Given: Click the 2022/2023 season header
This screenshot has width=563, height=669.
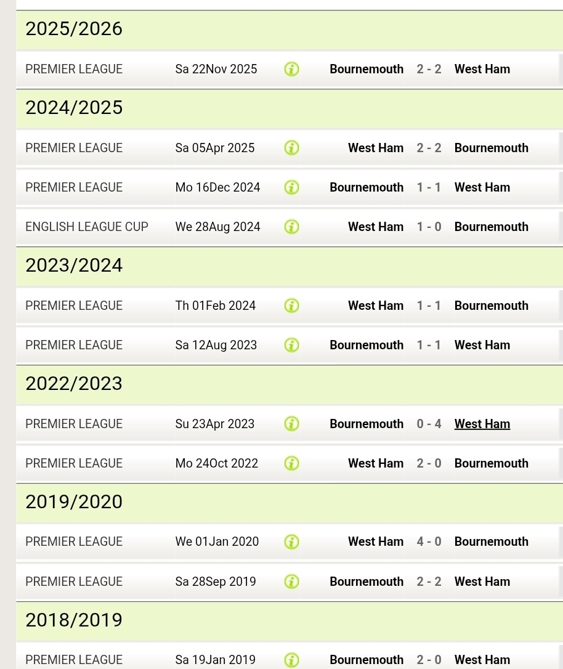Looking at the screenshot, I should coord(74,384).
